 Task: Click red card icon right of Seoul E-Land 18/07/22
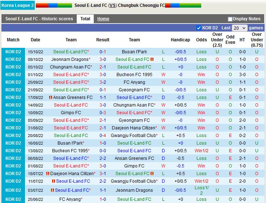click(x=152, y=173)
